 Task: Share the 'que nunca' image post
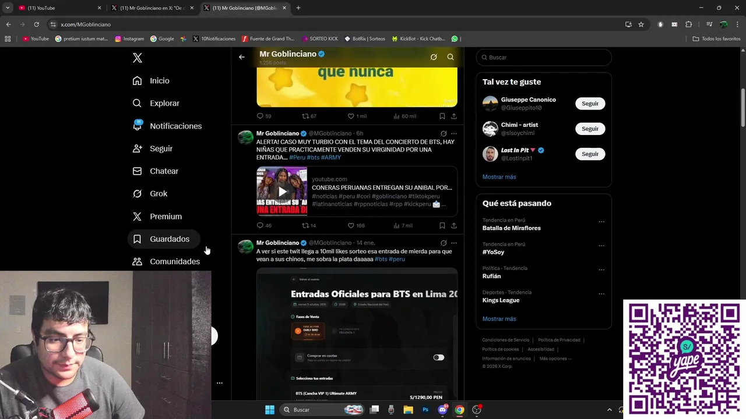(x=454, y=116)
